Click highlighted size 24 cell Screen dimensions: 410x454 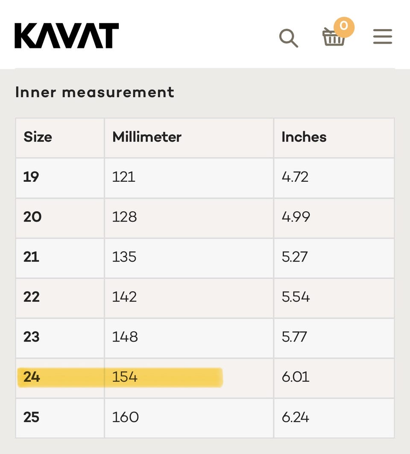pos(60,378)
